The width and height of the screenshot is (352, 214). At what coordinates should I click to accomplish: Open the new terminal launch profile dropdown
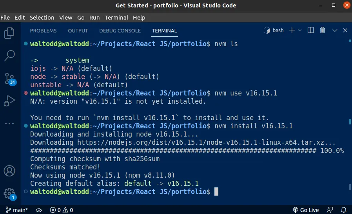tap(300, 30)
